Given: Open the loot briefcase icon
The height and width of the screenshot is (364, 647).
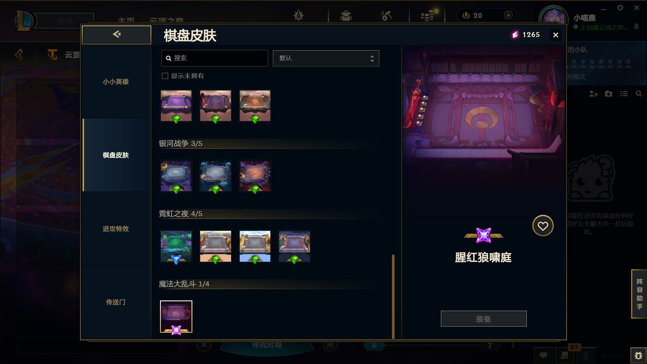Looking at the screenshot, I should point(346,16).
